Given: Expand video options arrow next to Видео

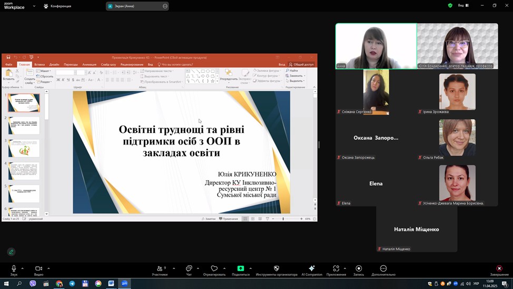Looking at the screenshot, I should point(48,268).
